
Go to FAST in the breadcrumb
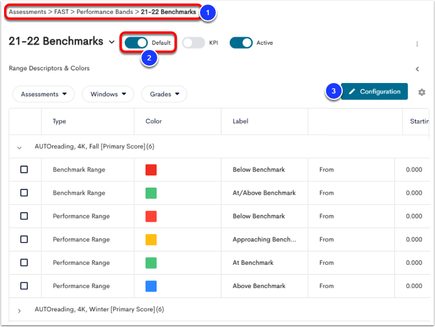[x=61, y=12]
